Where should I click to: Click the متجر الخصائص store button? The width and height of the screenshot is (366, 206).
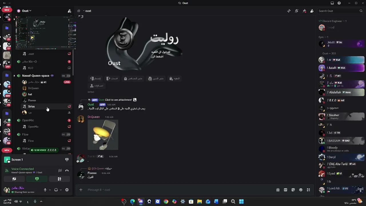tap(133, 78)
